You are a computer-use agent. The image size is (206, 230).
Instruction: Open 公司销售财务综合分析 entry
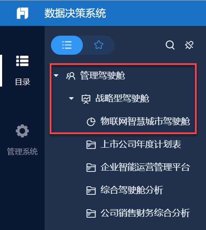point(145,213)
